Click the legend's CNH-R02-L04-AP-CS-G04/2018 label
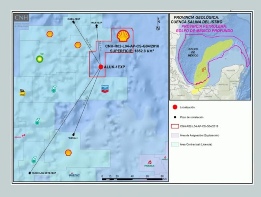The width and height of the screenshot is (261, 197). (199, 126)
